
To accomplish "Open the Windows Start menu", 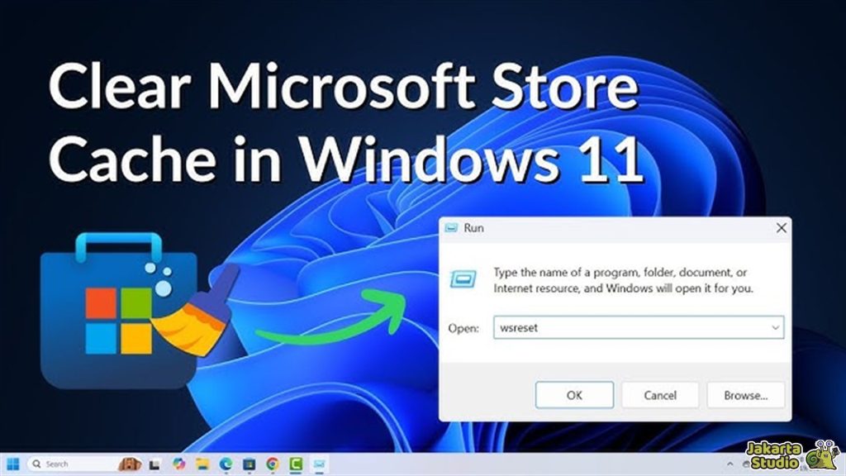I will click(x=13, y=464).
